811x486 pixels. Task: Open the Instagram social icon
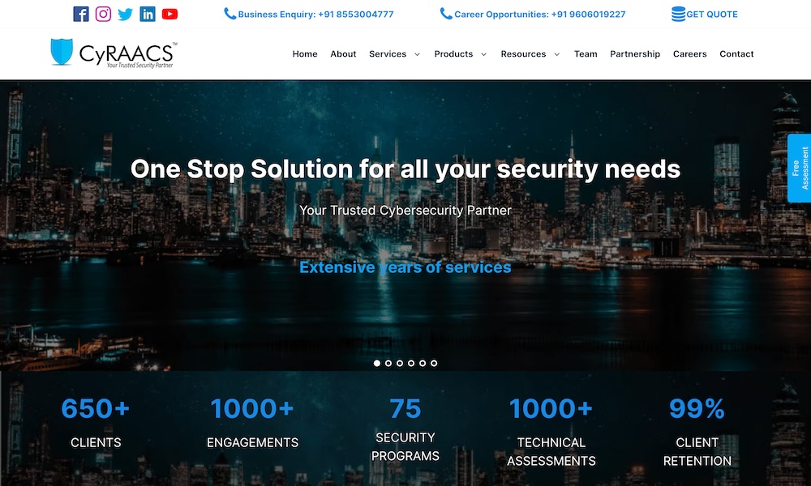[x=103, y=14]
